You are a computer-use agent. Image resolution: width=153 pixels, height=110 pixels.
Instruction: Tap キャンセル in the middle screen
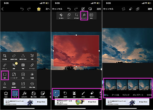tap(57, 9)
